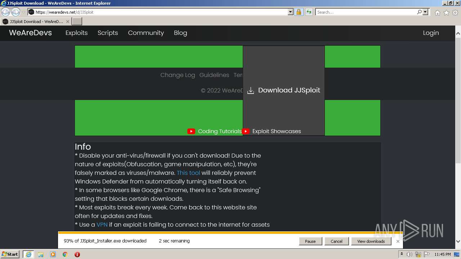Cancel the installer download

336,241
